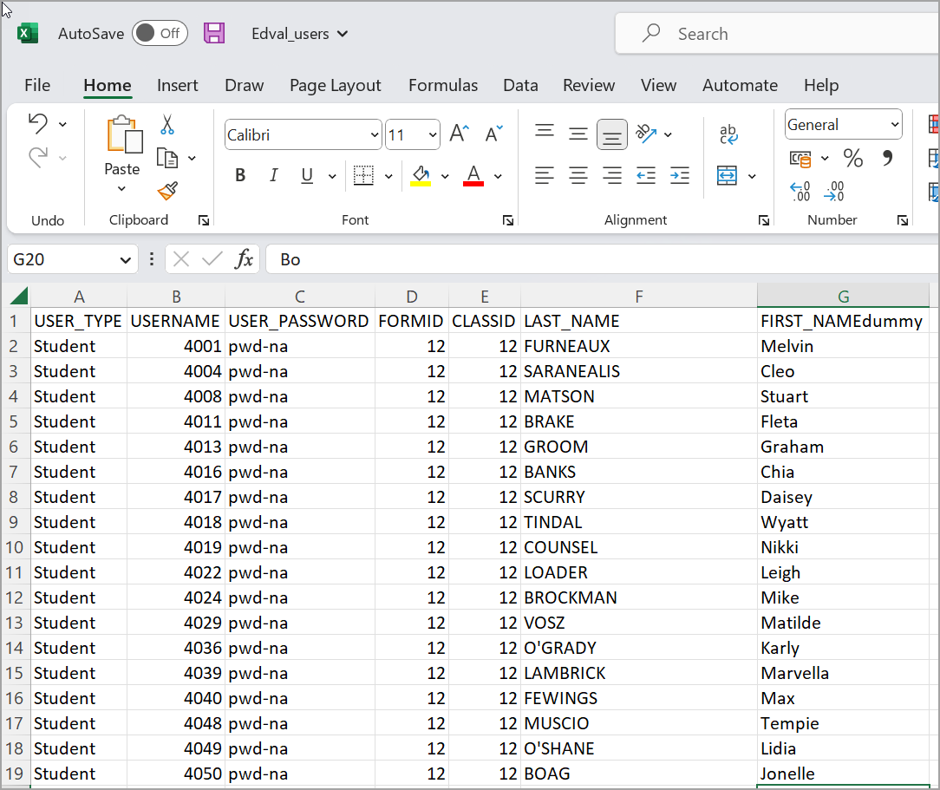The width and height of the screenshot is (940, 790).
Task: Click the Cut scissors icon
Action: (x=167, y=125)
